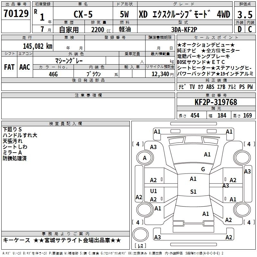The height and width of the screenshot is (257, 257).
Task: Select the アルミ equipment indicator
Action: [232, 87]
